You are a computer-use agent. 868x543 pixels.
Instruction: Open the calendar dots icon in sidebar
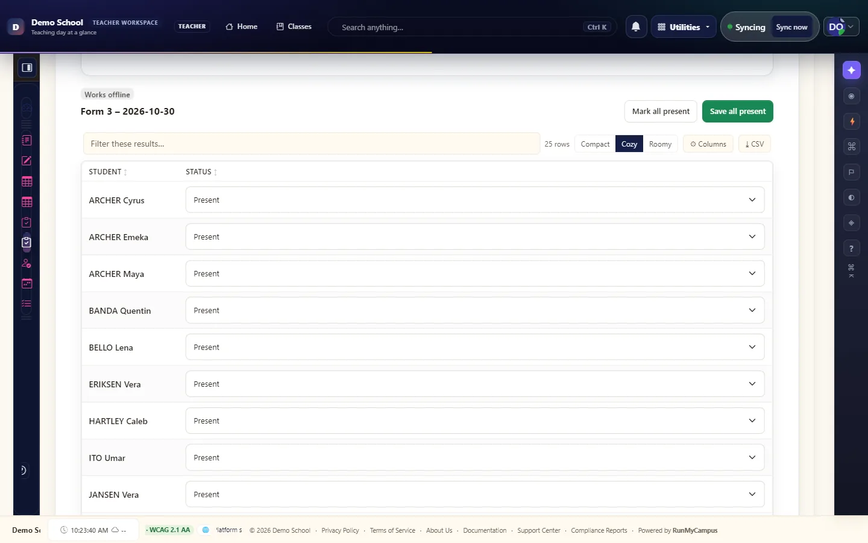[27, 284]
